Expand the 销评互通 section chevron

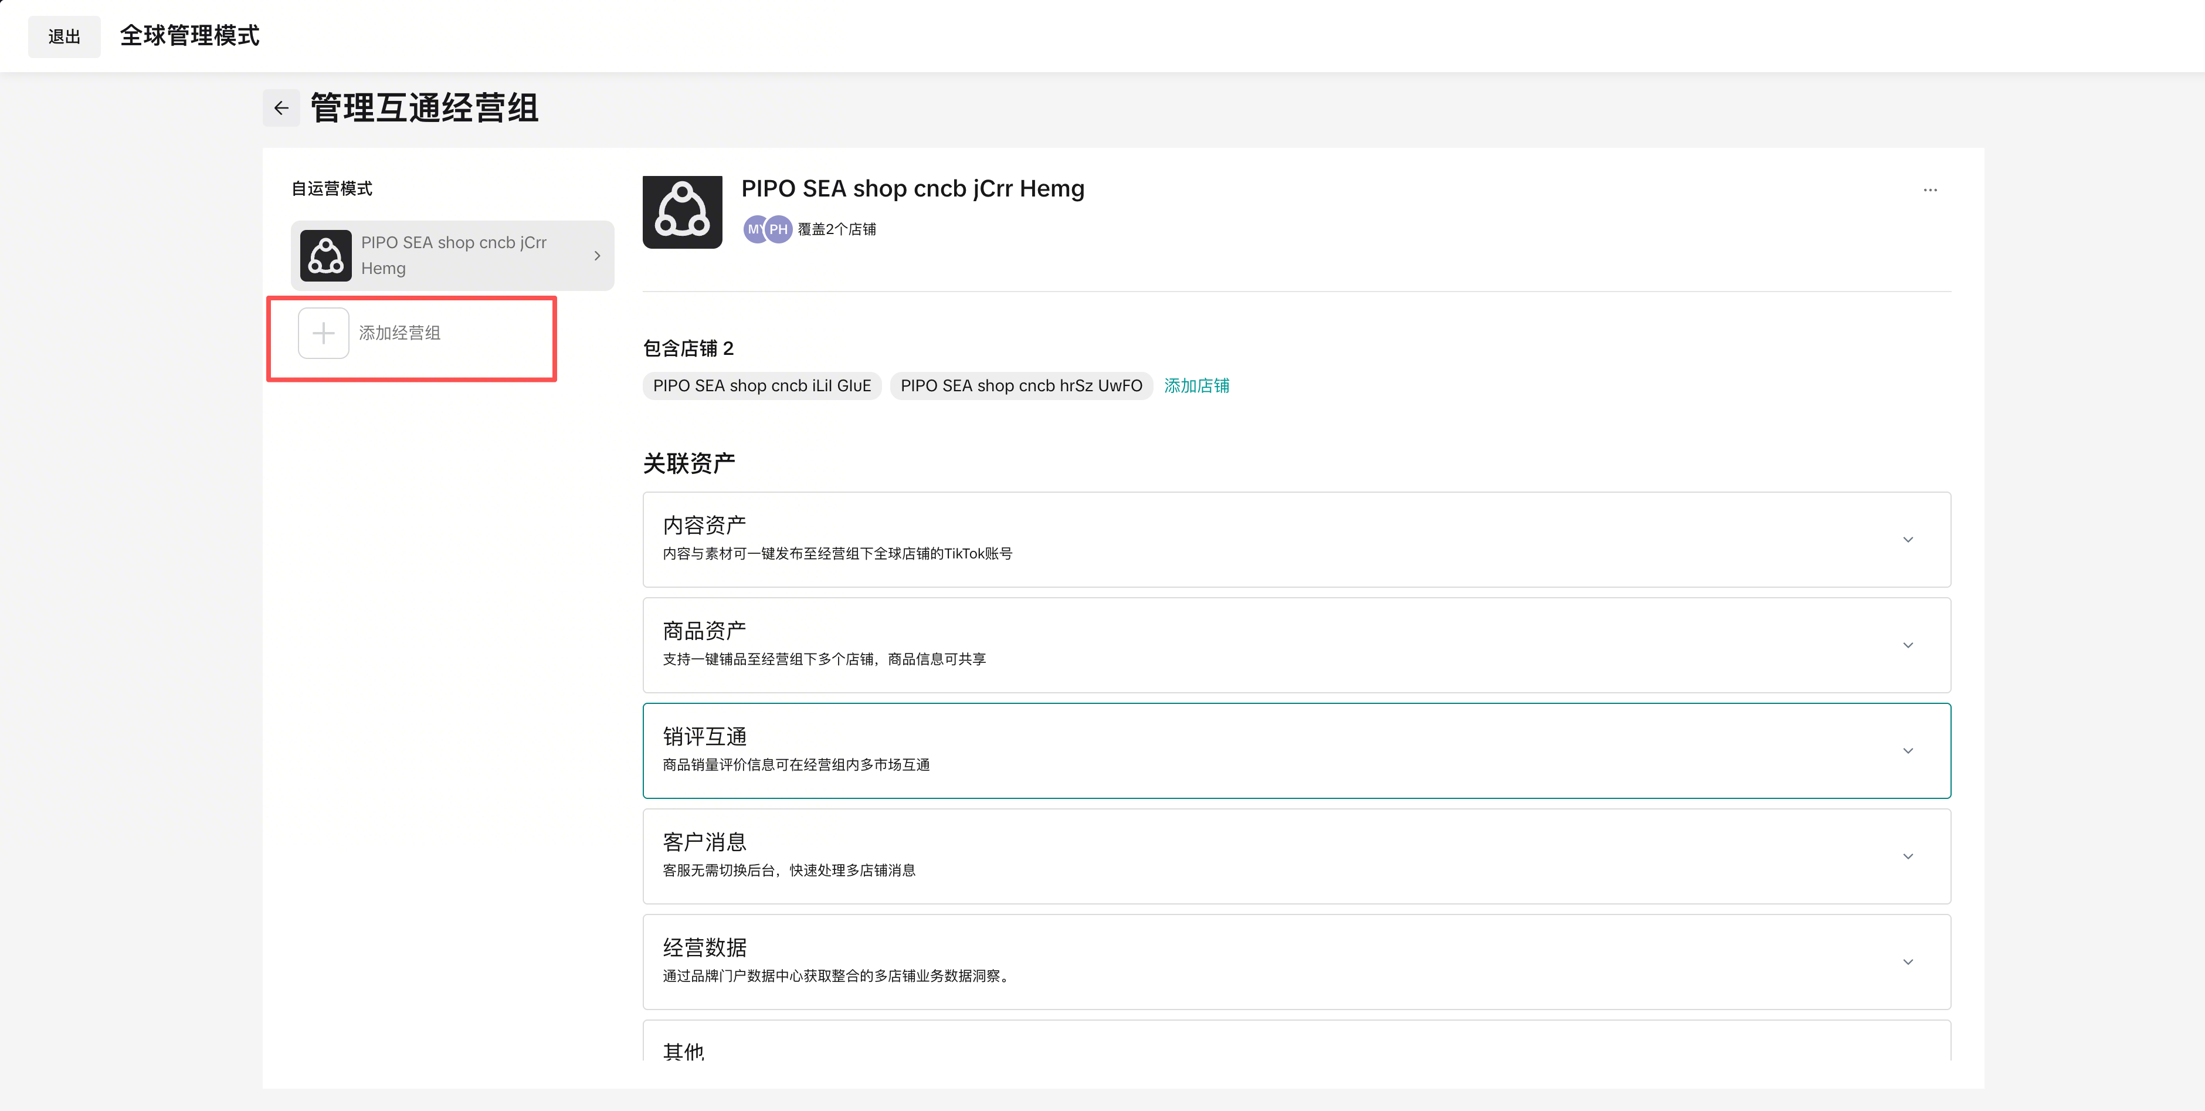1908,751
